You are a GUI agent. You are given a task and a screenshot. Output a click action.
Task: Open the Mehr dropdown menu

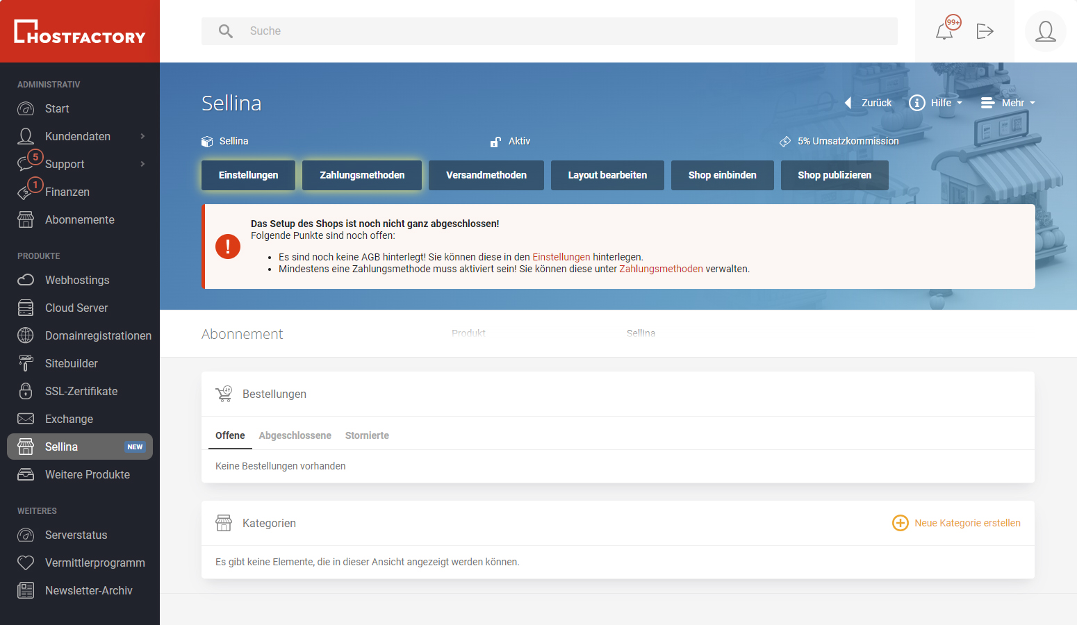(1008, 103)
